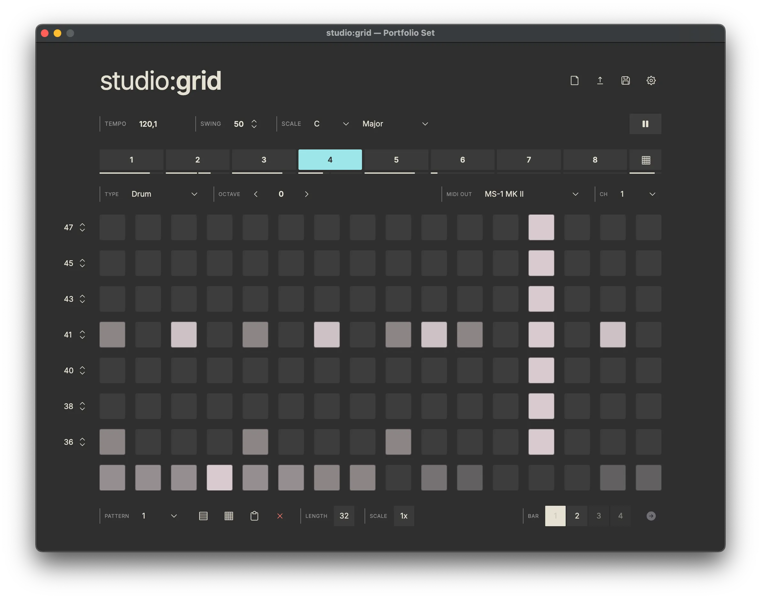Screen dimensions: 761x599
Task: Open the grid overview icon beside track 8
Action: point(646,160)
